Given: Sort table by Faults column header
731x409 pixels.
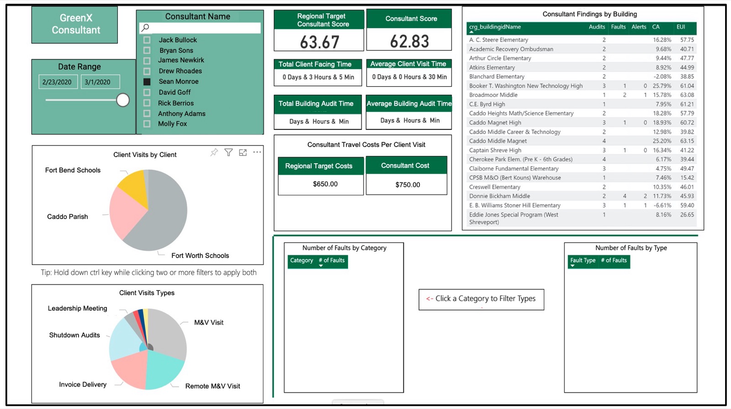Looking at the screenshot, I should click(618, 27).
